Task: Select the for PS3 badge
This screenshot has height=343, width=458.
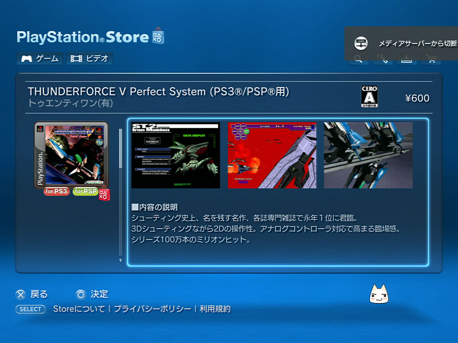Action: click(x=56, y=192)
